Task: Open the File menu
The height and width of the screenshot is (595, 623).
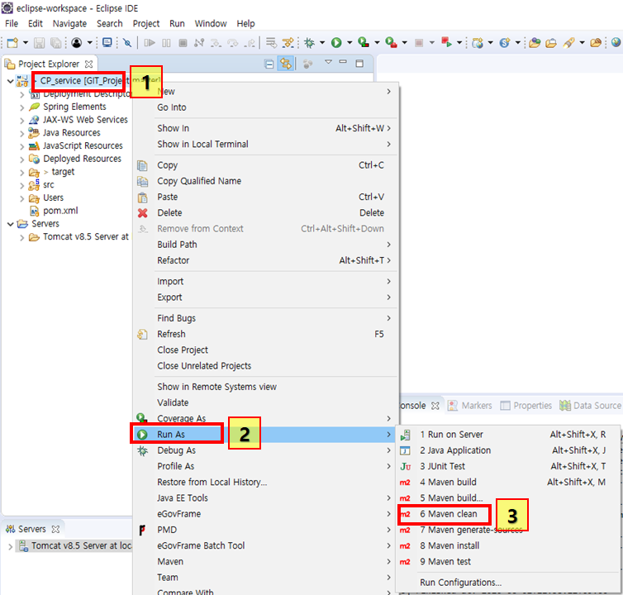Action: click(11, 23)
